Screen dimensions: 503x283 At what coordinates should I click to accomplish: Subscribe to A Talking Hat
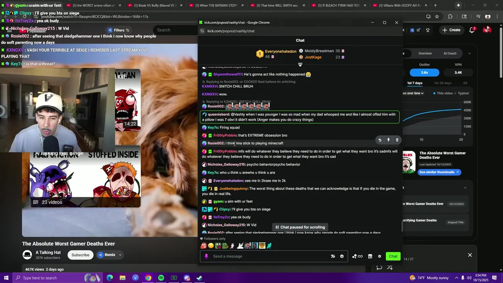[80, 255]
